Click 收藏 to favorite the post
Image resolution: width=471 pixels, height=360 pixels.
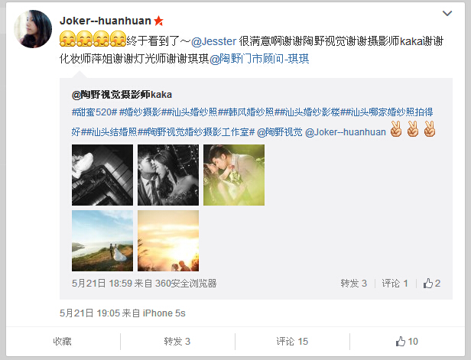pos(62,342)
